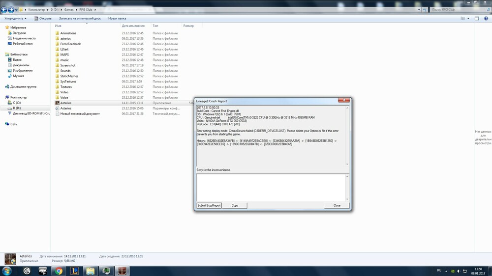Open recent pages dropdown beside nav arrows
Screen dimensions: 492x276
click(x=16, y=10)
